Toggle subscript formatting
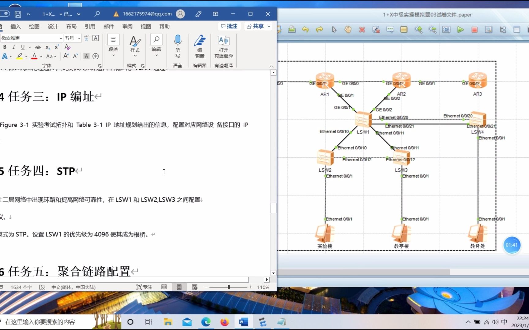The image size is (529, 330). pyautogui.click(x=47, y=47)
